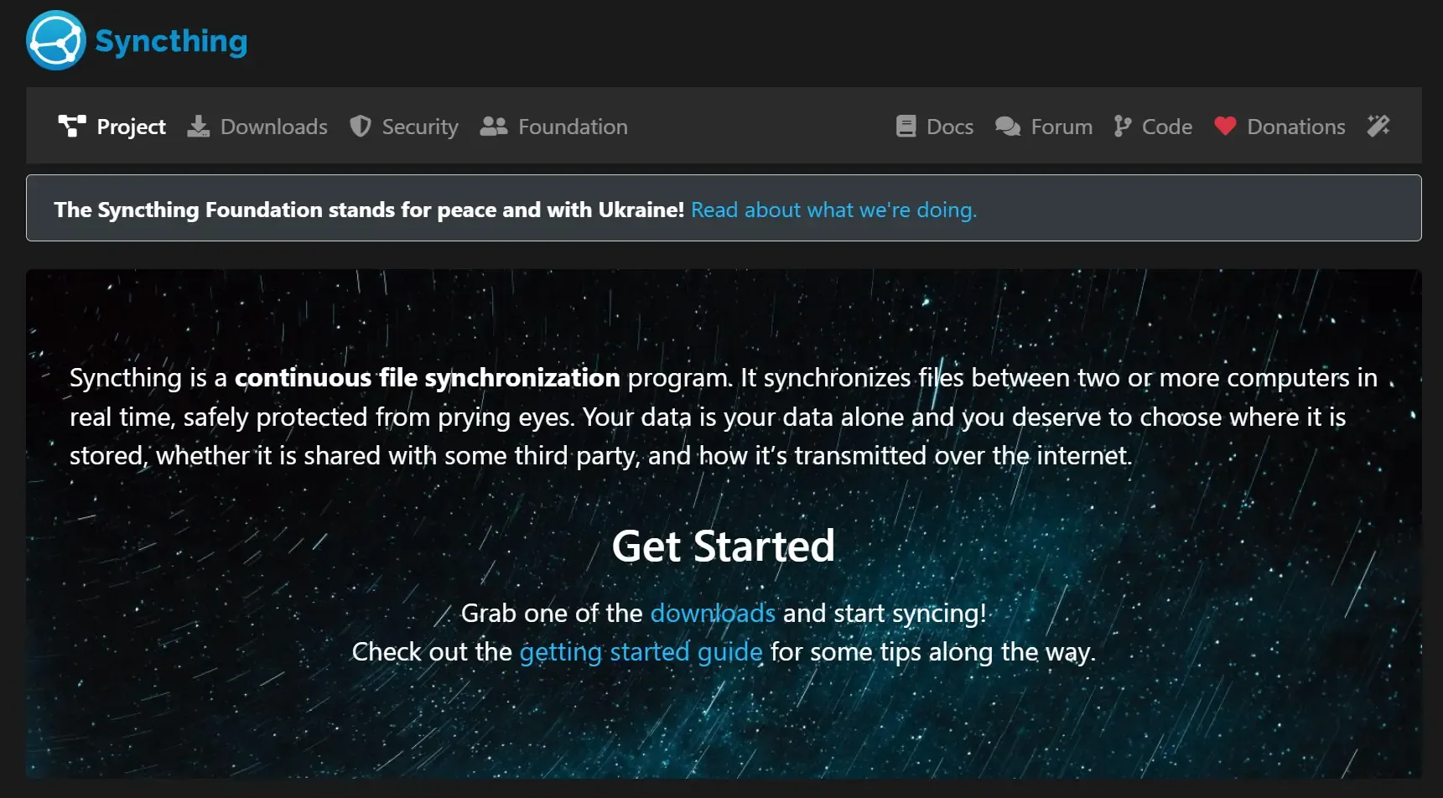Click the red Donations heart icon
Viewport: 1443px width, 798px height.
click(x=1225, y=126)
